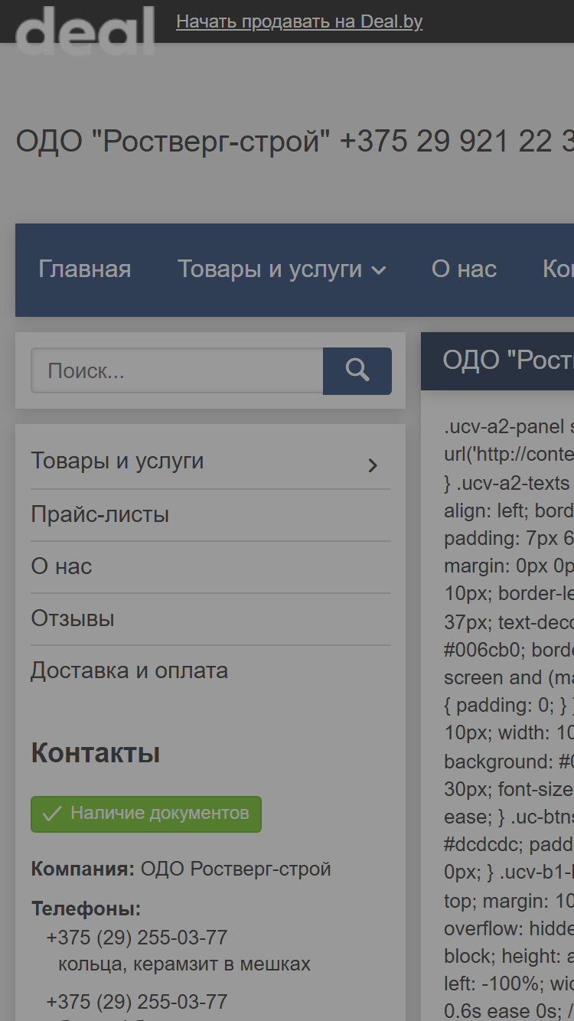Open sidebar item Товары и услуги
Viewport: 574px width, 1021px height.
117,461
